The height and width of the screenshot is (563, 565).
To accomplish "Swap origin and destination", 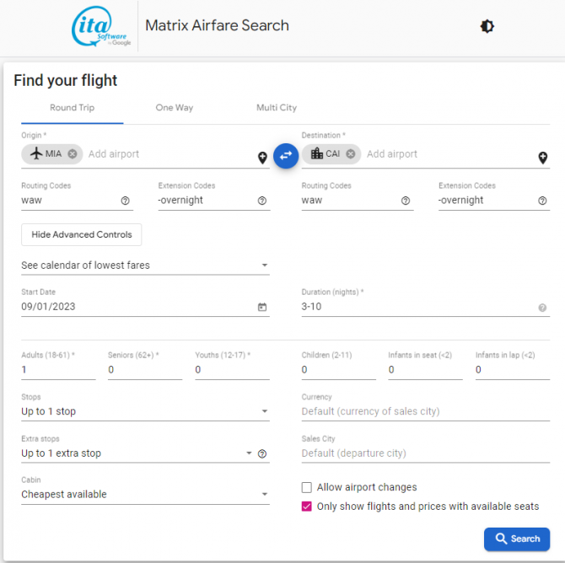I will (x=286, y=156).
